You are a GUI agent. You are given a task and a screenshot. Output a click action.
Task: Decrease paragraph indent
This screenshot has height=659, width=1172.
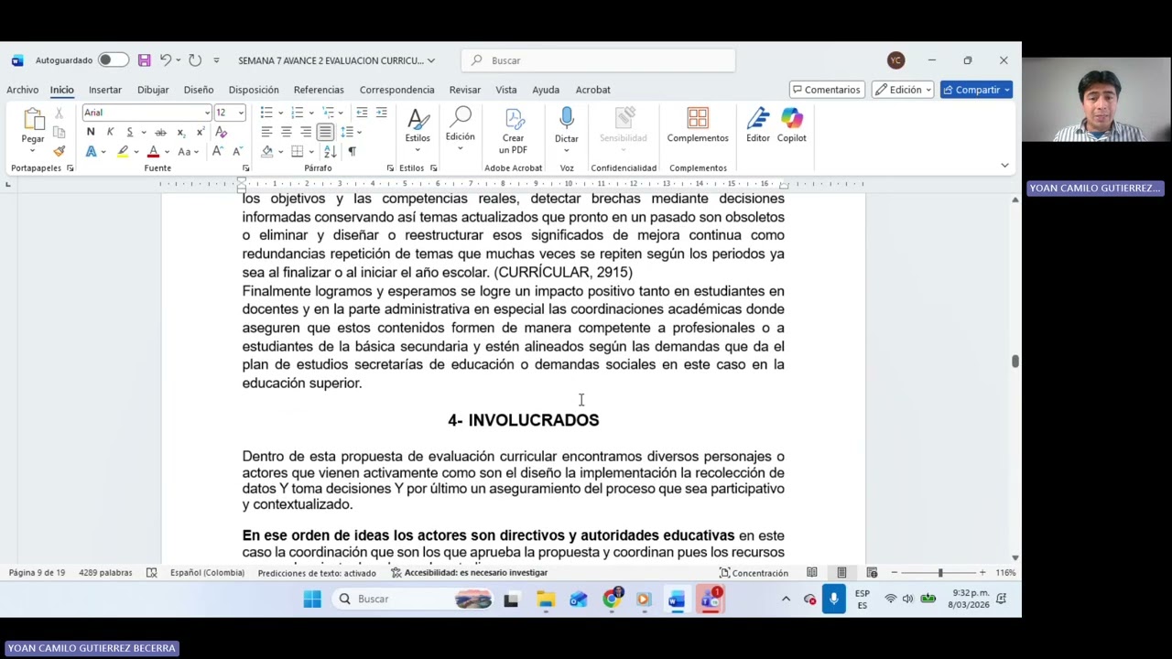(362, 113)
